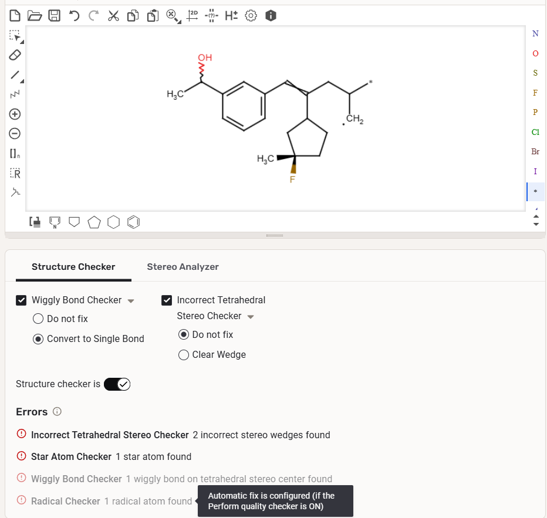Open the R-group tool
Image resolution: width=547 pixels, height=518 pixels.
15,174
